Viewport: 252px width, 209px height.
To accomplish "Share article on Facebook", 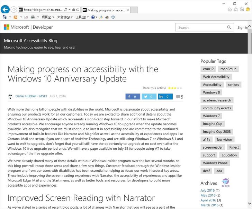I will (x=133, y=97).
